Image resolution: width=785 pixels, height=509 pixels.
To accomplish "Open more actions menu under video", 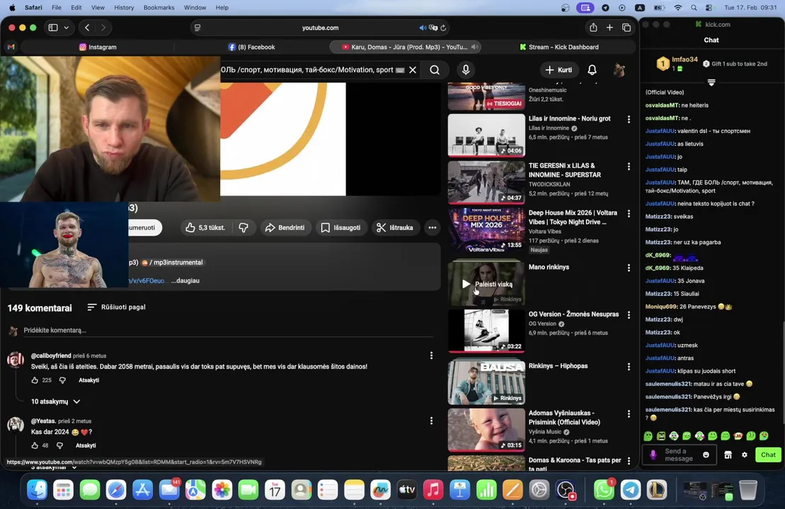I will click(432, 228).
